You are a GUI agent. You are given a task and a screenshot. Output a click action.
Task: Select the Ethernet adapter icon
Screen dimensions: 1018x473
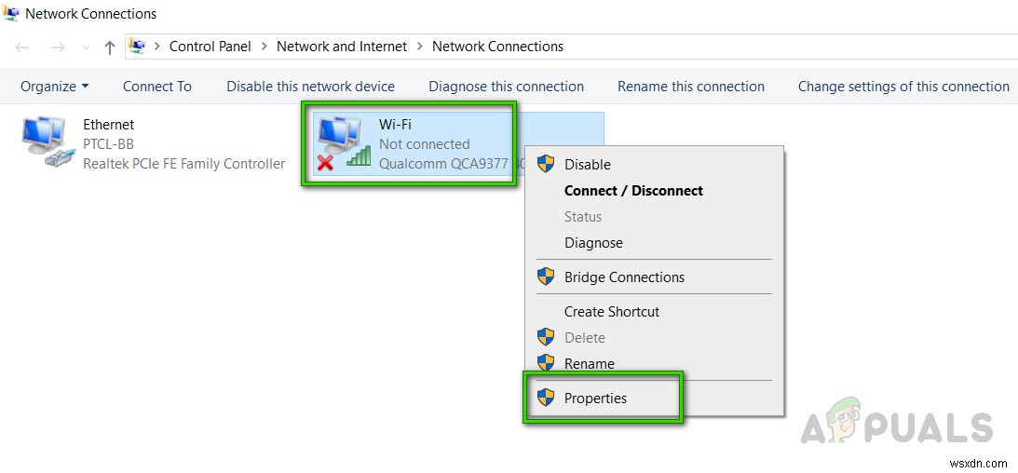[48, 143]
